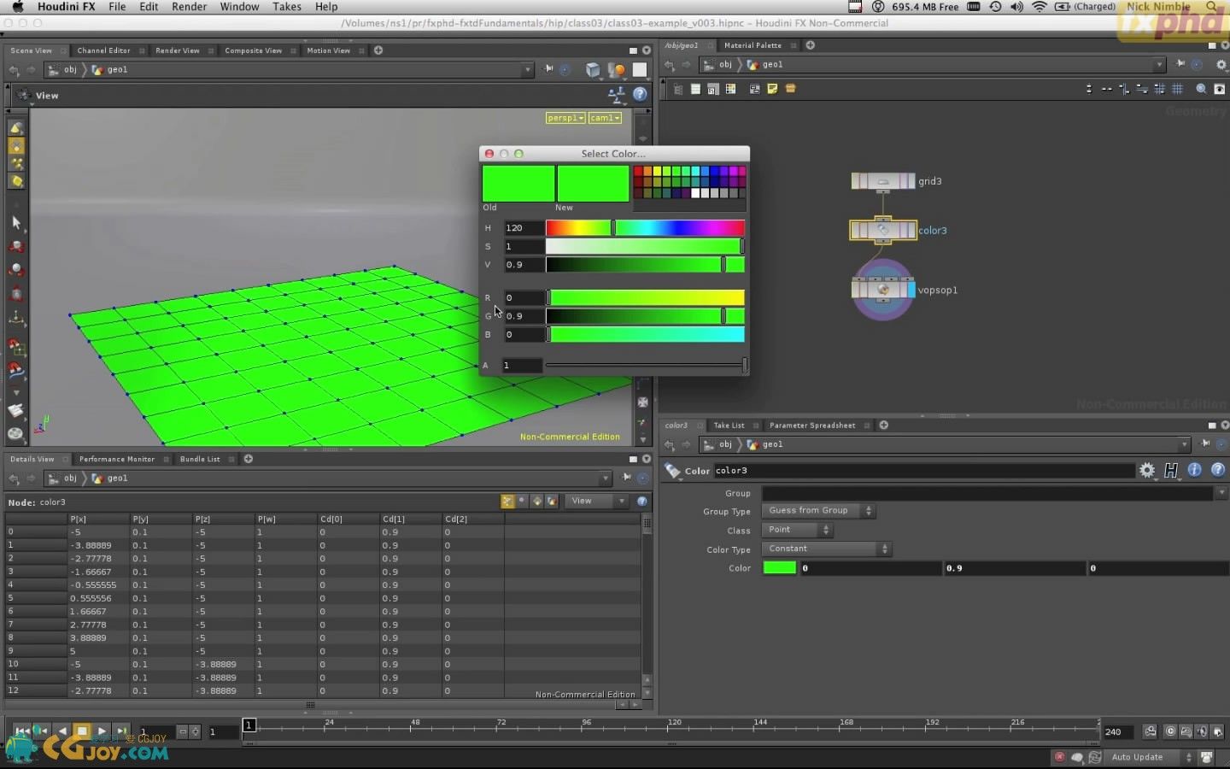Open find node magnifier in network editor
Viewport: 1230px width, 769px height.
(x=1201, y=89)
